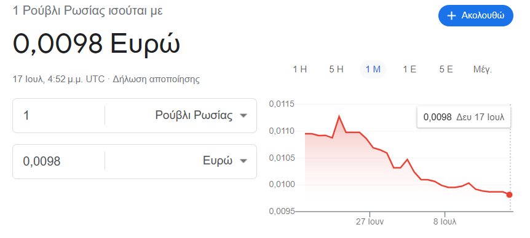
Task: Click the 27 Ιουν date axis label
Action: [370, 222]
